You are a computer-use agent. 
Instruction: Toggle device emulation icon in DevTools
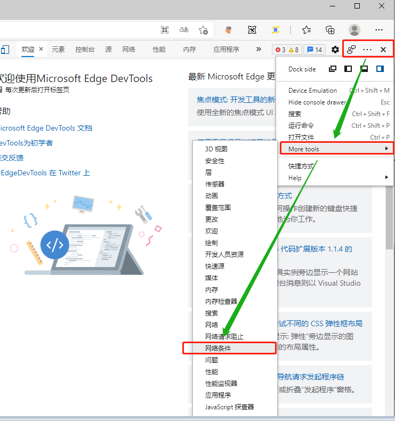tap(5, 50)
